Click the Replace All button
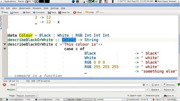 [169, 89]
